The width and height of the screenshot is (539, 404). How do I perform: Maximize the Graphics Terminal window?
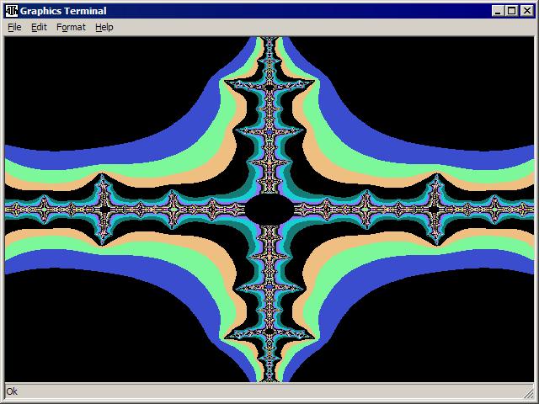point(511,11)
